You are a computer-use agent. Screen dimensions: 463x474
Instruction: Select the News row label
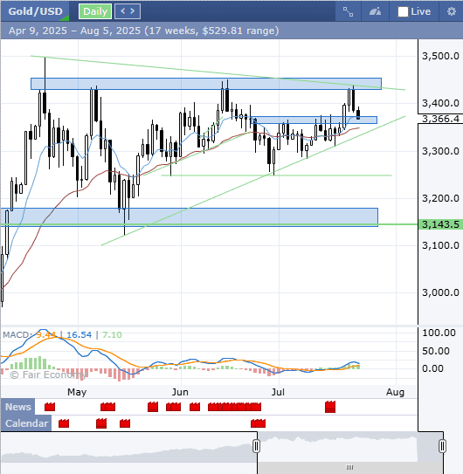pos(17,407)
